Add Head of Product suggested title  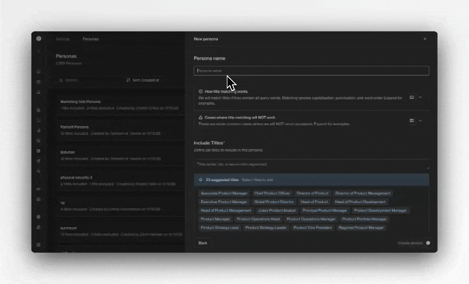314,202
